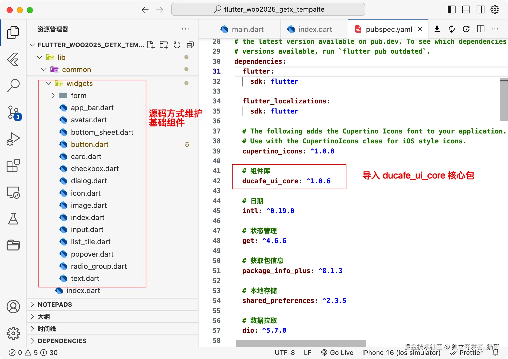The image size is (508, 359).
Task: Expand the form folder
Action: tap(53, 96)
